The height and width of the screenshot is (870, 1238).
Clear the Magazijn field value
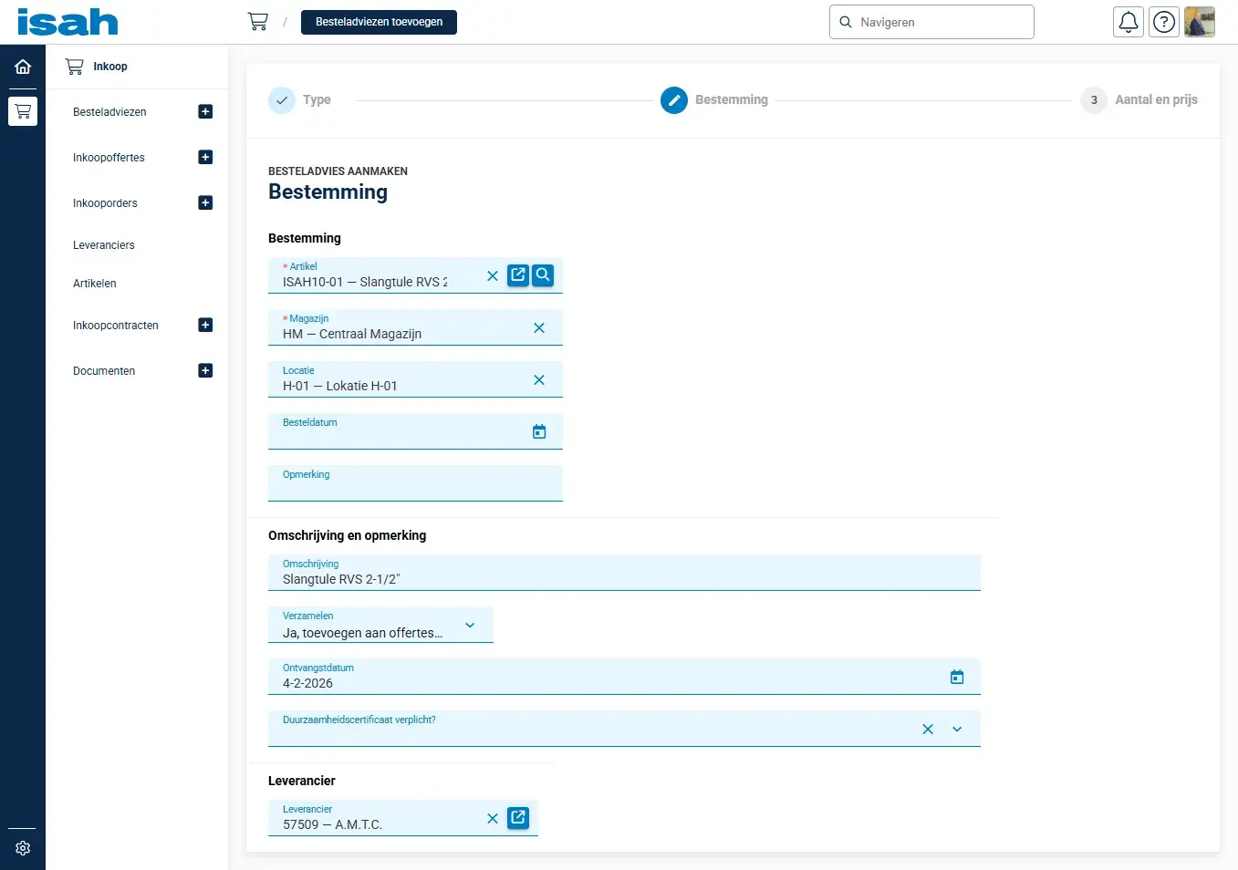539,328
